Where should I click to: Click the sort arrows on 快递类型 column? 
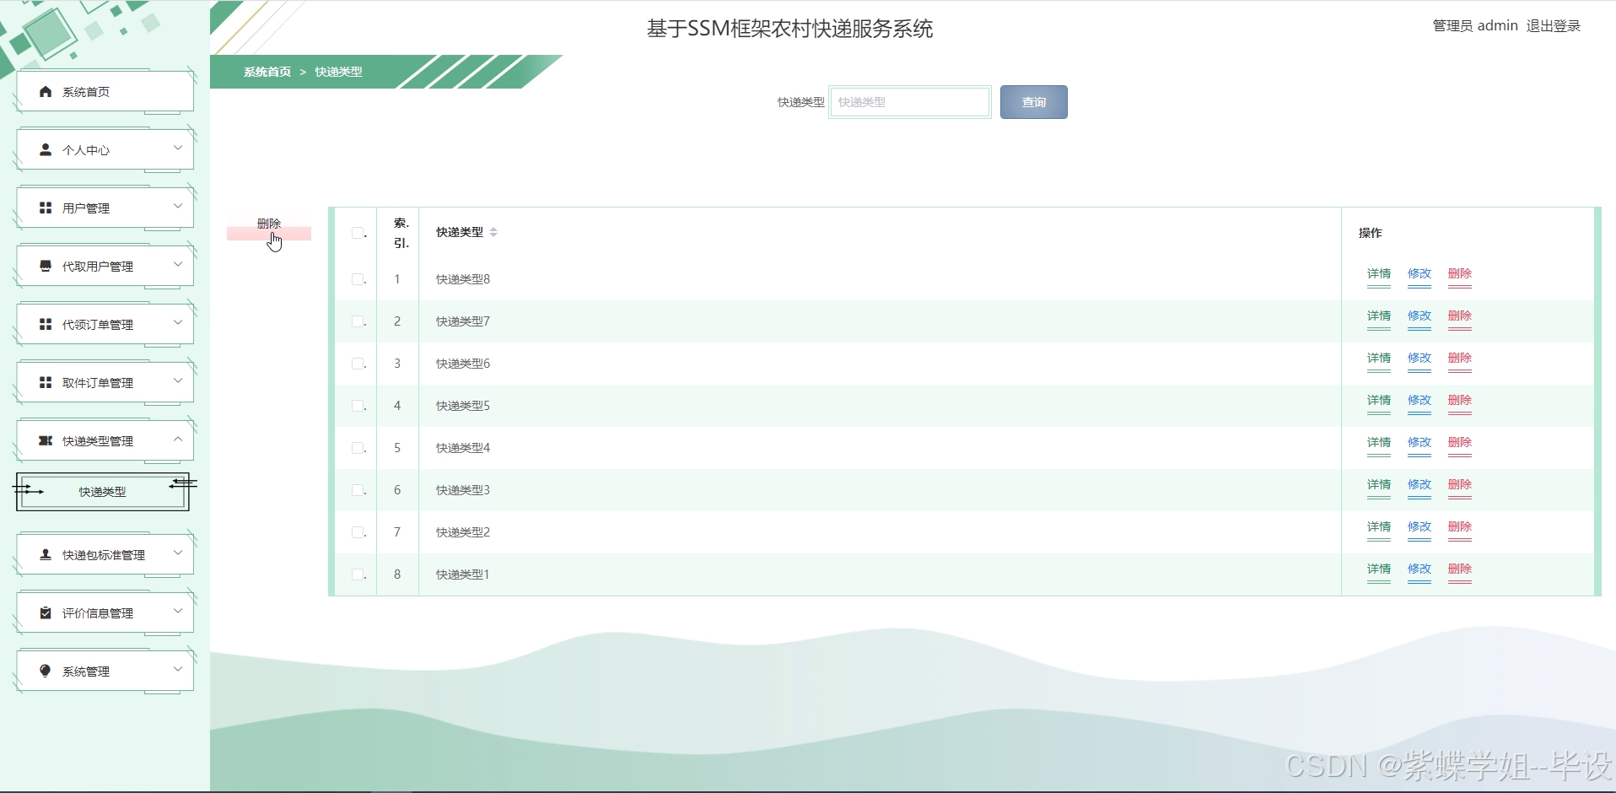tap(493, 232)
